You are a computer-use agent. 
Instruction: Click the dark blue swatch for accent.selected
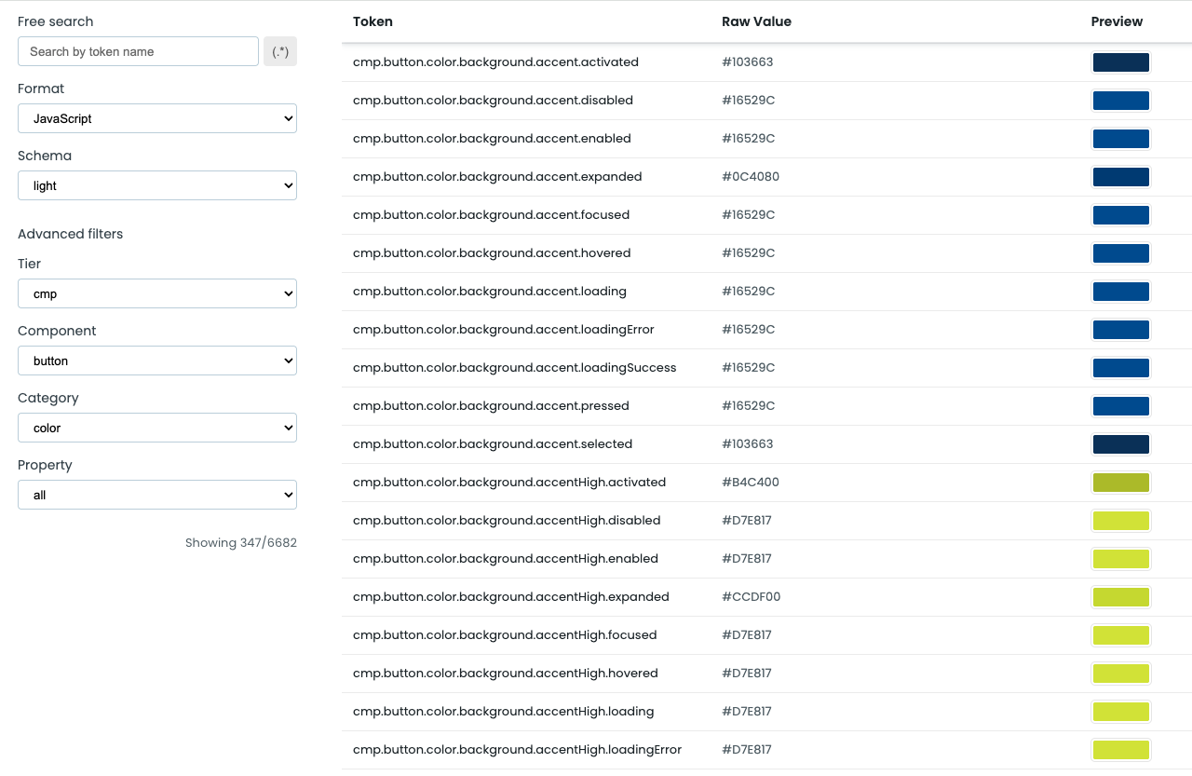point(1120,444)
